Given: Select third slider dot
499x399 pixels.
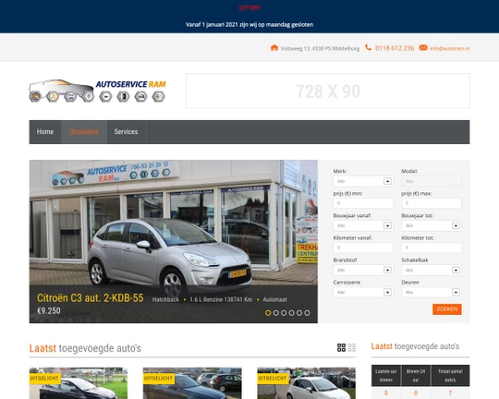Looking at the screenshot, I should click(x=284, y=313).
